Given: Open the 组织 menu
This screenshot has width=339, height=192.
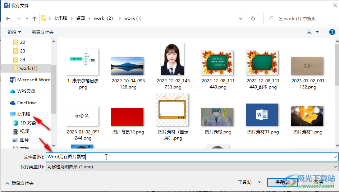Looking at the screenshot, I should click(x=14, y=32).
